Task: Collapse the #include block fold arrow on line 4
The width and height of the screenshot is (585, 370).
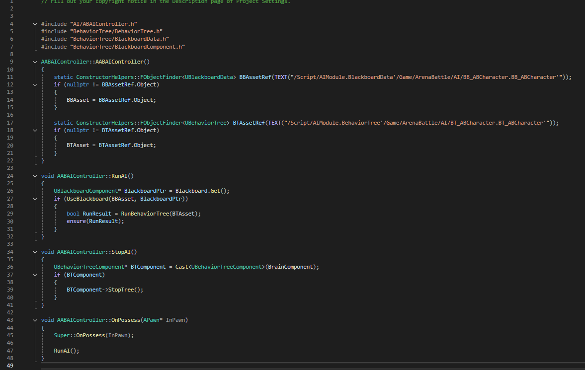Action: pos(35,24)
